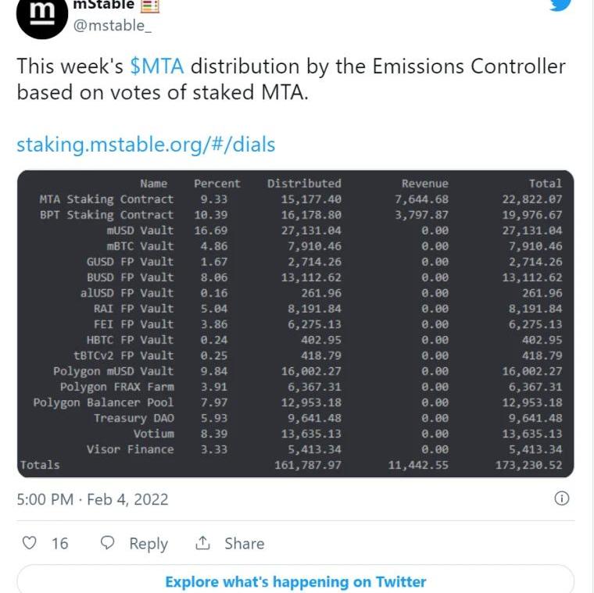Click the Reply speech bubble icon
The image size is (594, 593).
(109, 543)
